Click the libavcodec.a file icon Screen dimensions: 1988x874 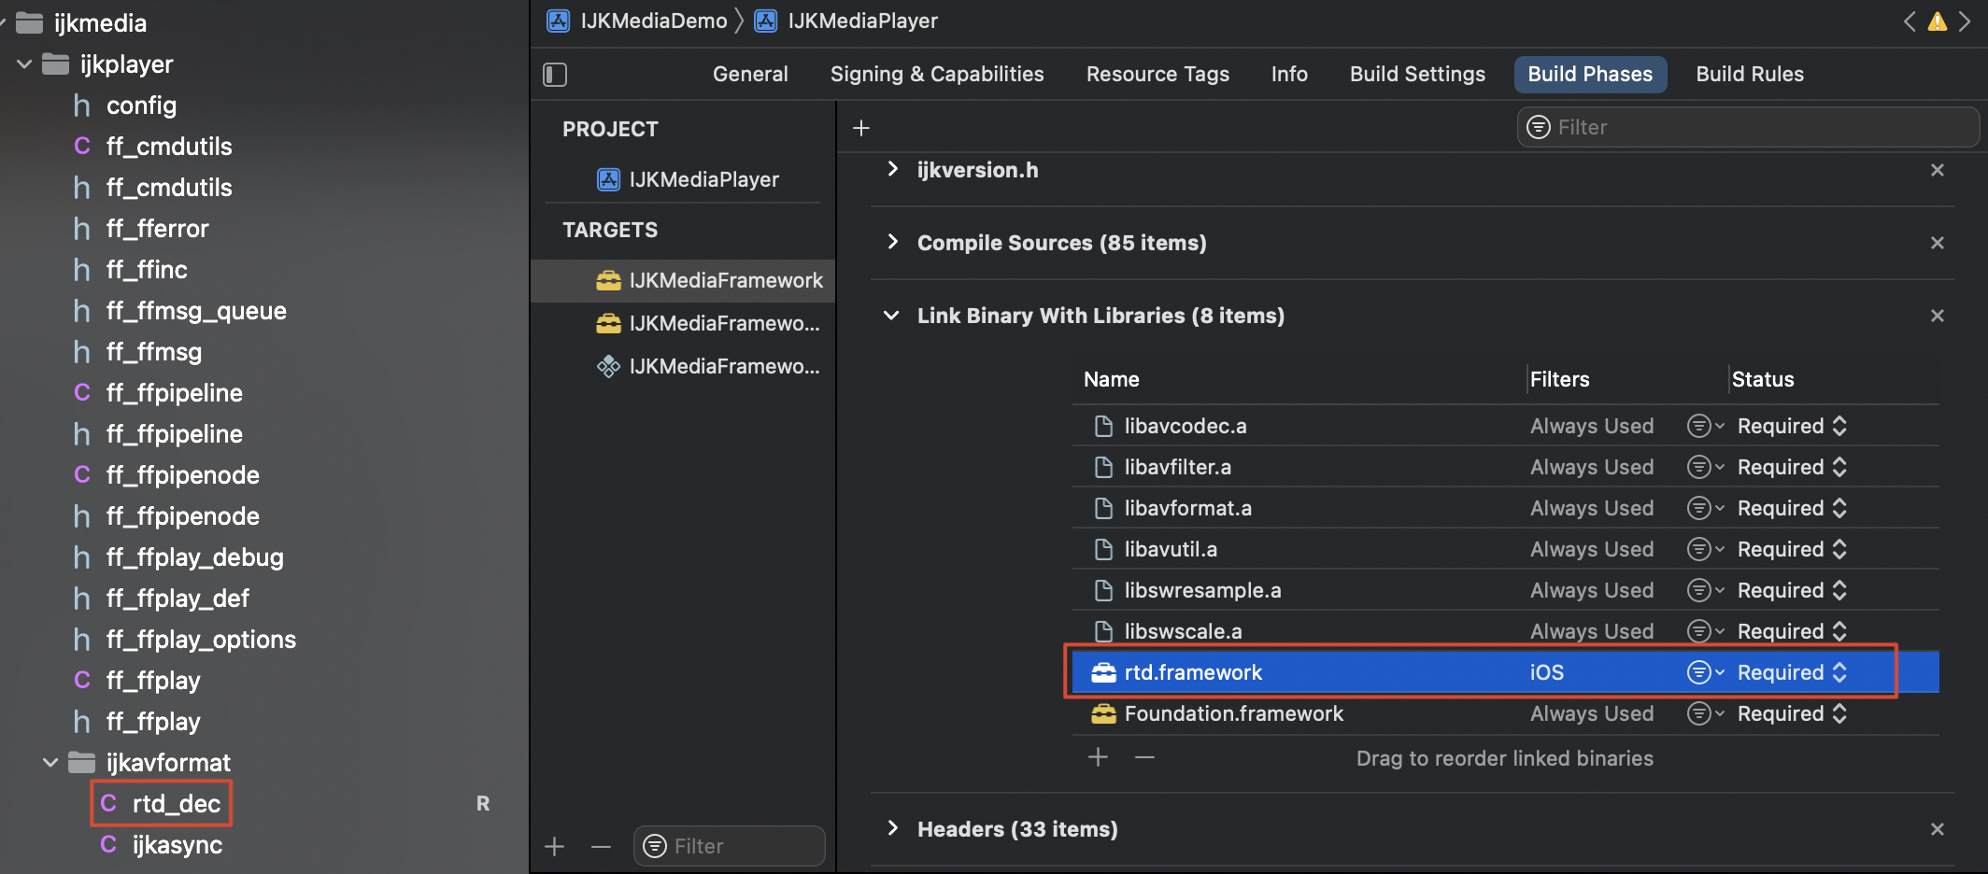point(1103,426)
